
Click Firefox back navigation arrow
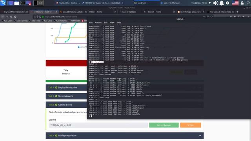(x=3, y=16)
